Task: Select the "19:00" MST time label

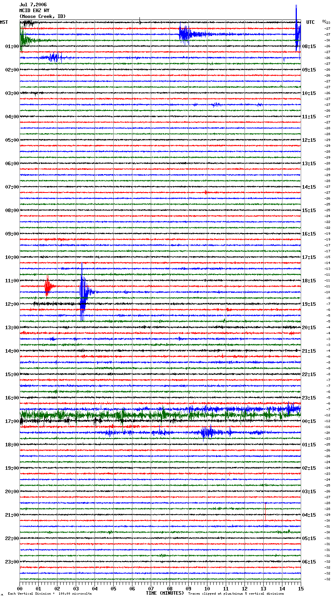Action: pos(12,468)
